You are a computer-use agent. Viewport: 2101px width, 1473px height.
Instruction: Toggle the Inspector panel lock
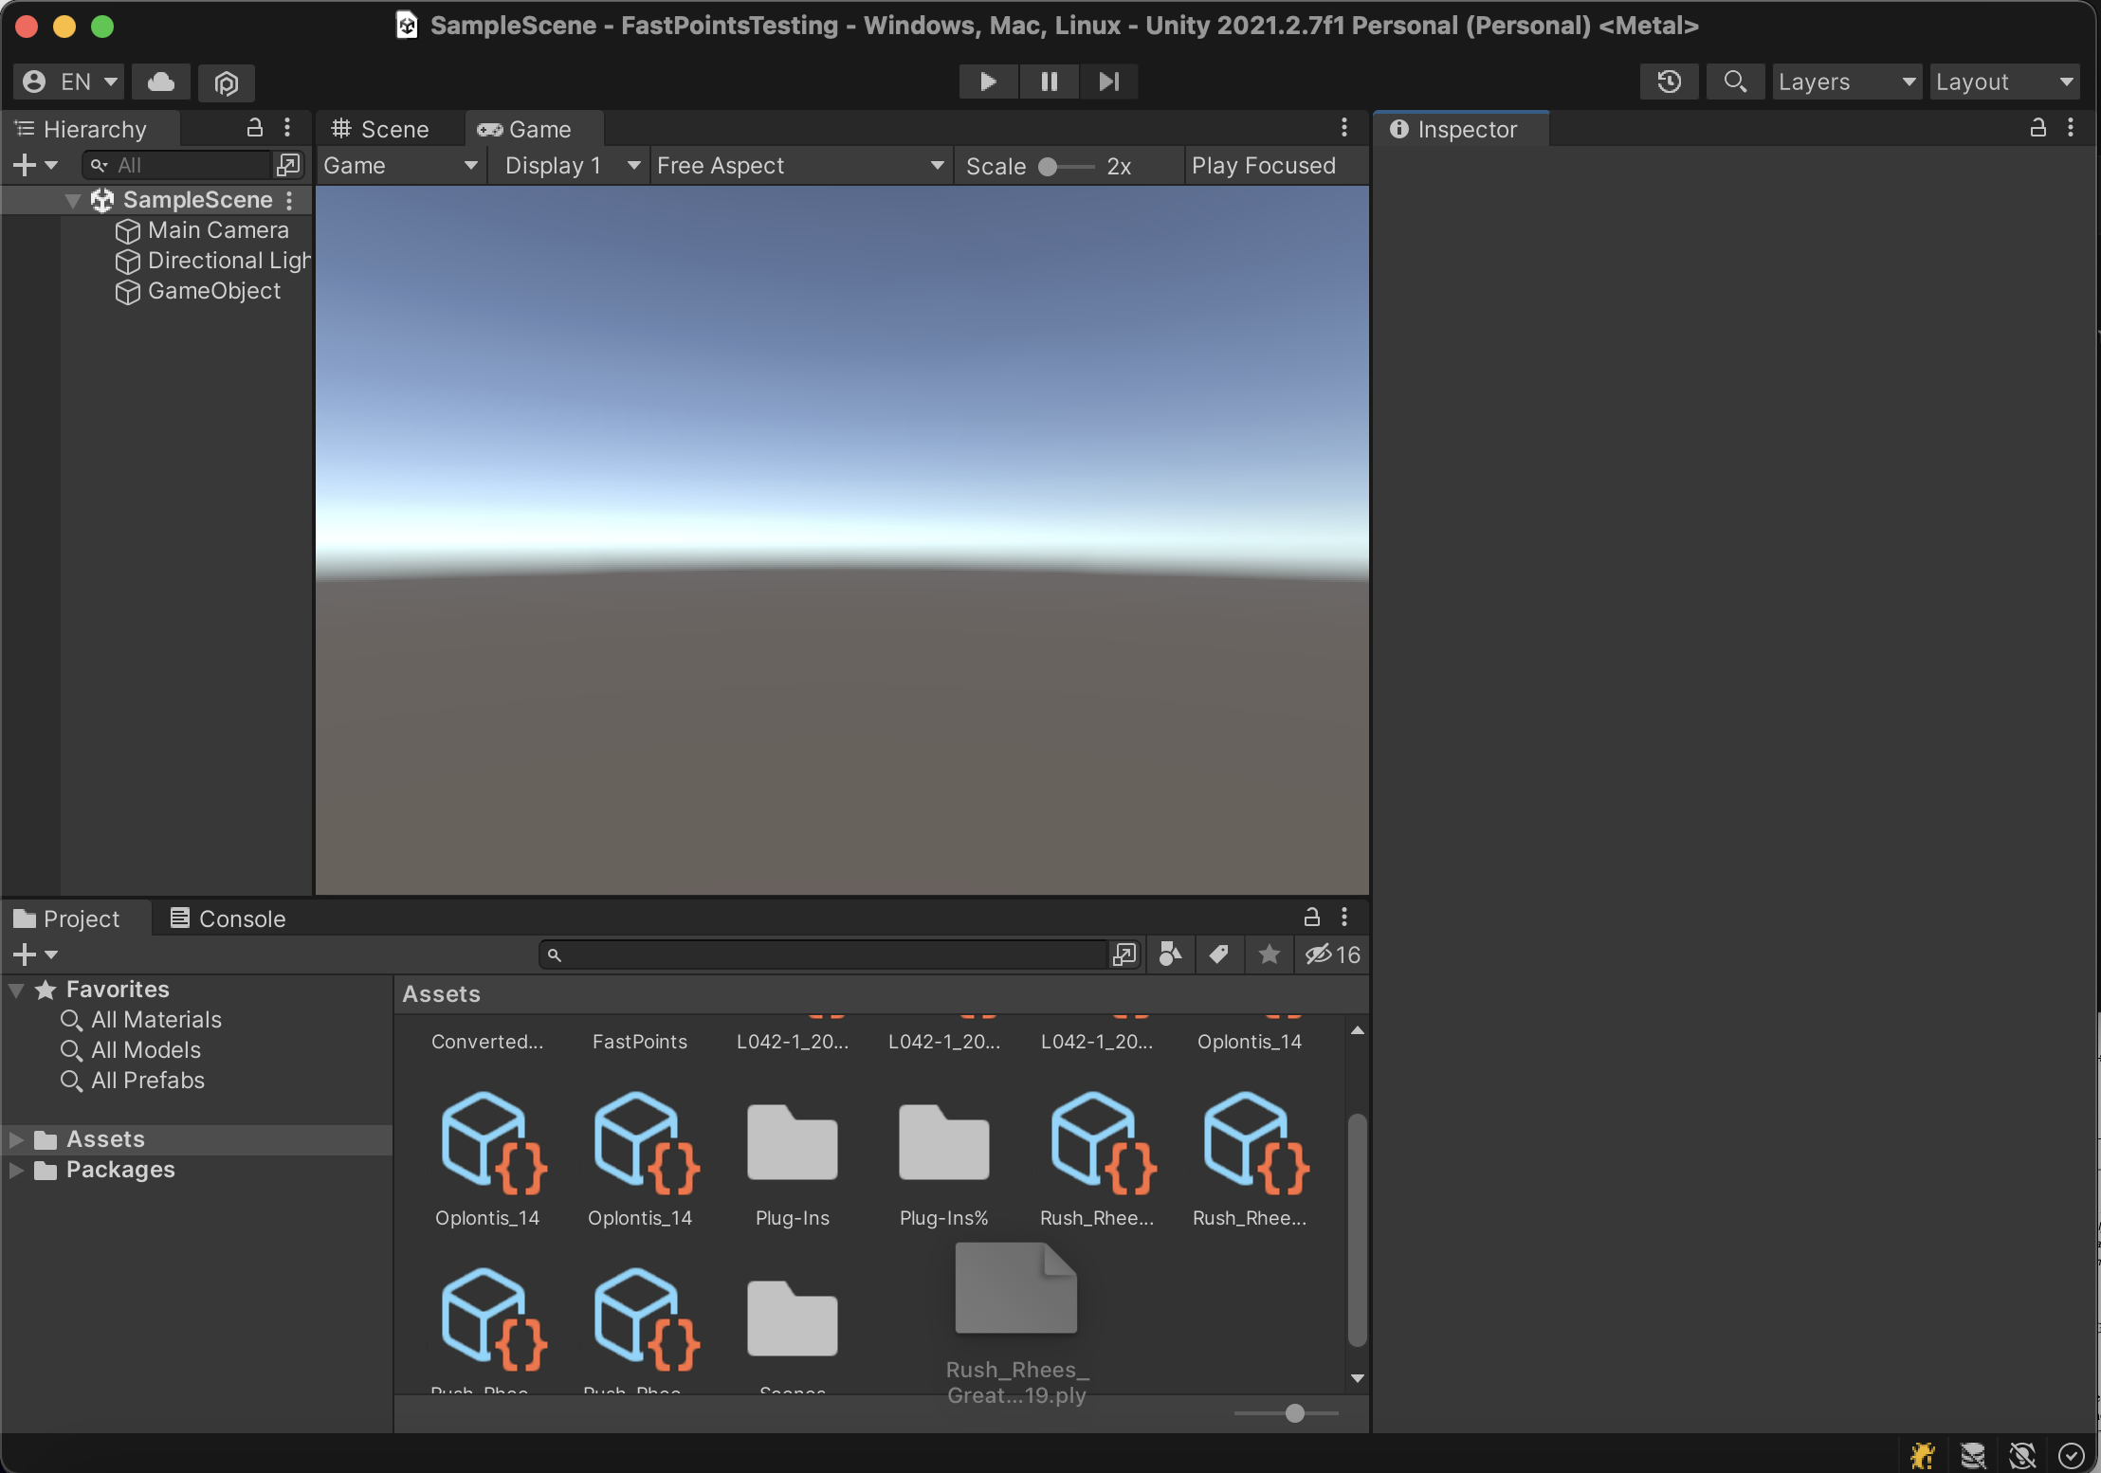coord(2037,128)
